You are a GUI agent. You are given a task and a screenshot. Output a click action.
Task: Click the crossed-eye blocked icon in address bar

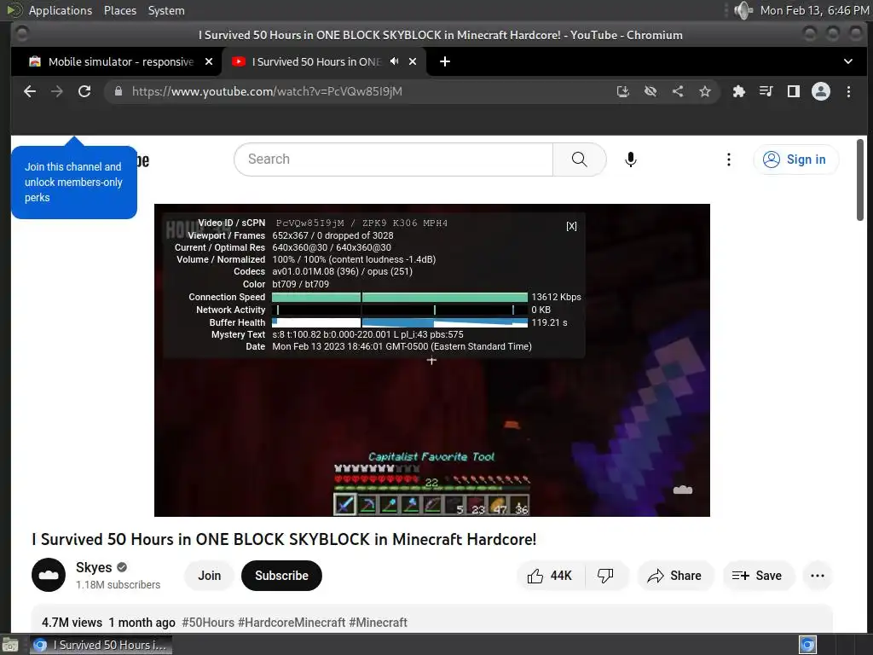coord(650,91)
